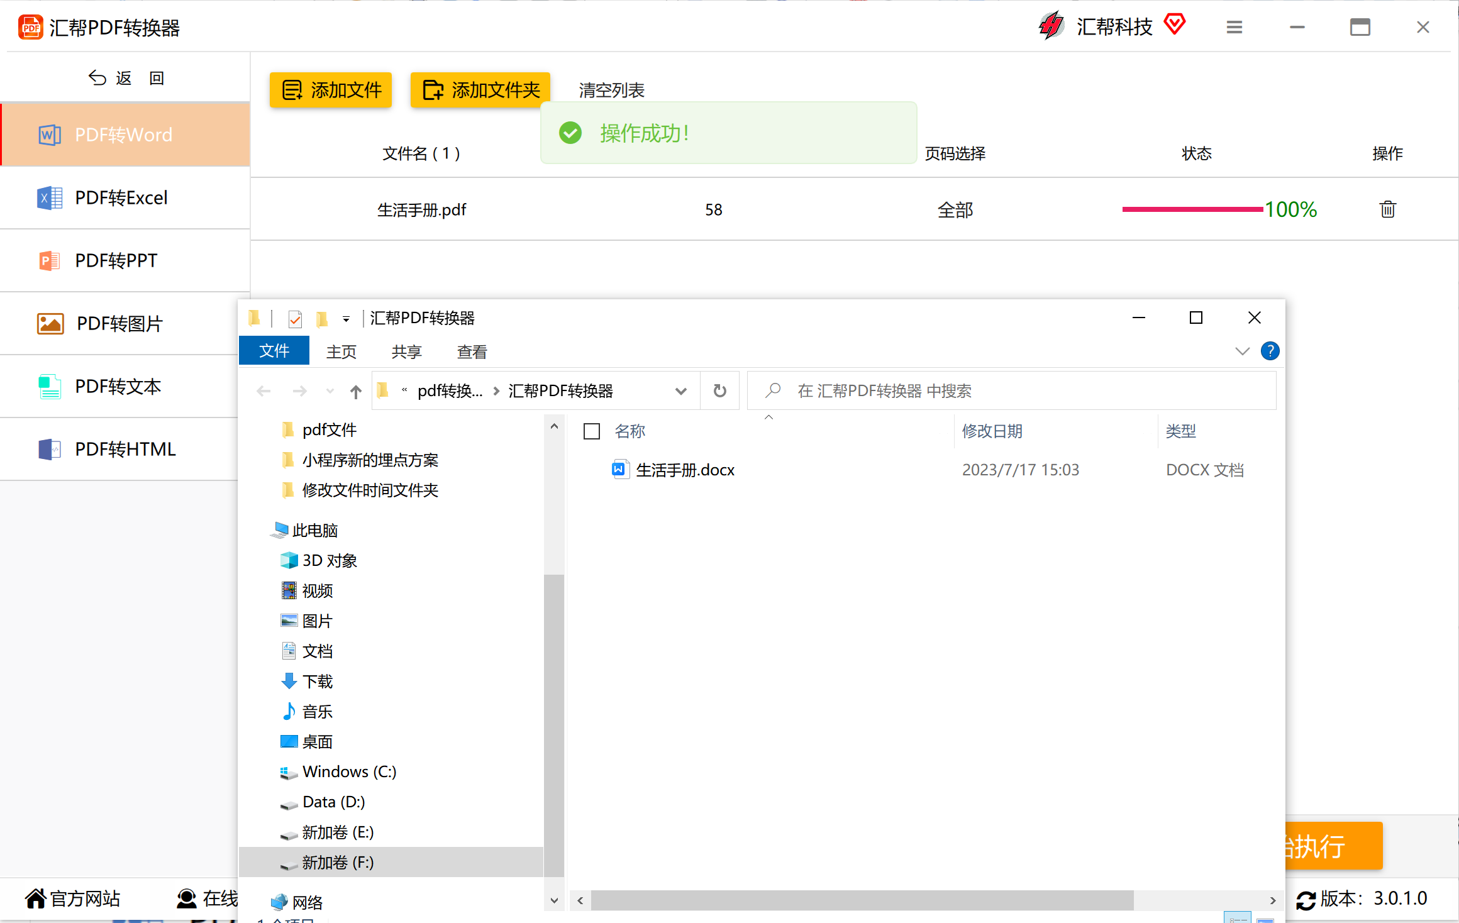Viewport: 1459px width, 923px height.
Task: Switch to PDF转Excel mode
Action: click(125, 197)
